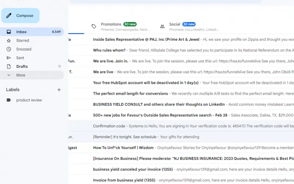Click the product review label icon
294x184 pixels.
click(x=9, y=100)
